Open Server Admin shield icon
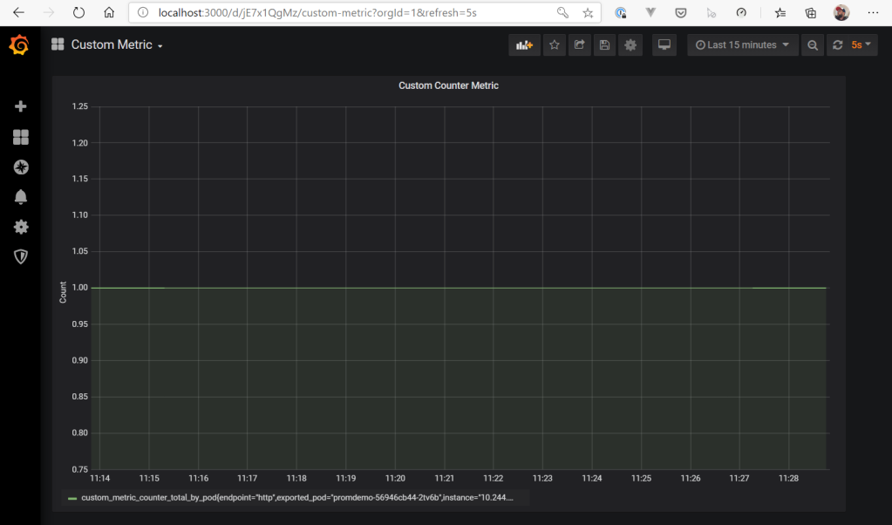This screenshot has width=892, height=525. coord(21,256)
